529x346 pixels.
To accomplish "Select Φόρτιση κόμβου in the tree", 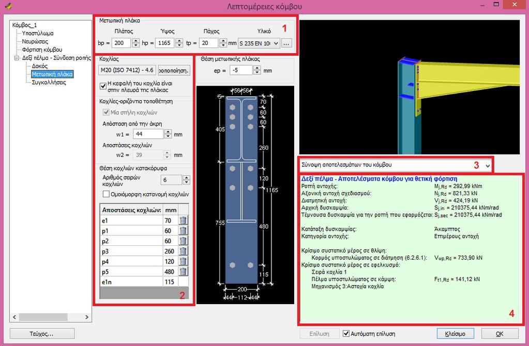I will click(42, 50).
